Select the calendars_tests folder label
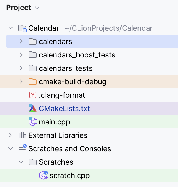The width and height of the screenshot is (178, 187). (66, 68)
